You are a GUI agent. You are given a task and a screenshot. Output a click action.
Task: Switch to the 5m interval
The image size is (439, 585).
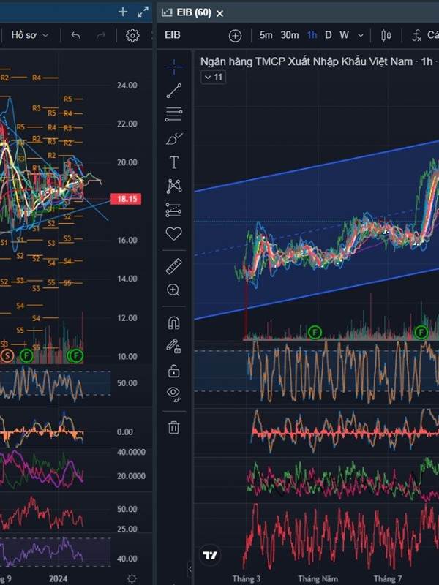click(x=266, y=35)
